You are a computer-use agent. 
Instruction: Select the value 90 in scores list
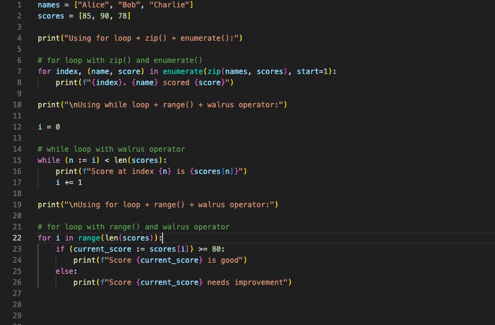click(105, 16)
